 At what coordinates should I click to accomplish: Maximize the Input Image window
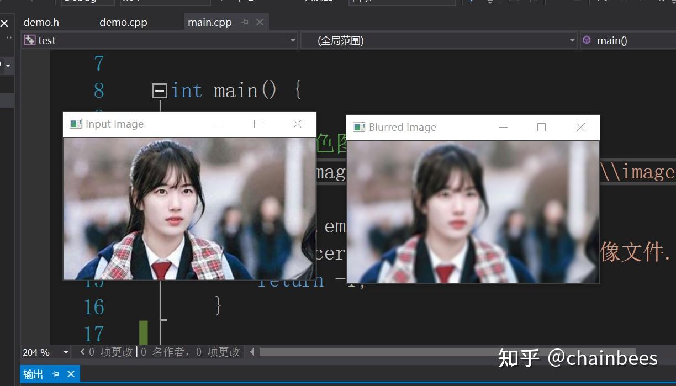tap(258, 124)
